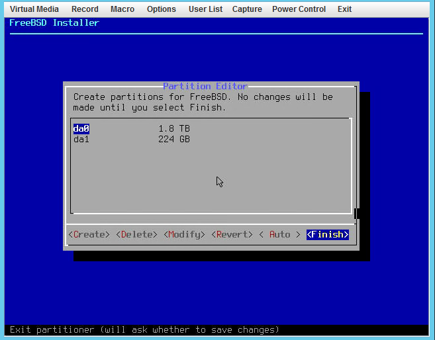Image resolution: width=435 pixels, height=340 pixels.
Task: Open the Options menu
Action: coord(161,9)
